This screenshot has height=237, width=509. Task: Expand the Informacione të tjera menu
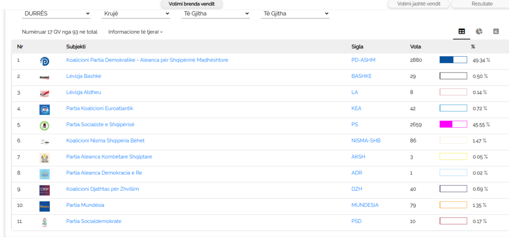coord(135,32)
